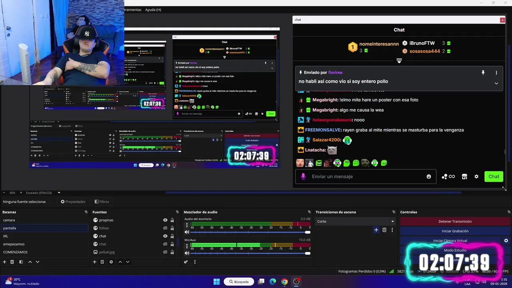Move scene down arrow in Escenas
512x288 pixels.
click(x=38, y=262)
